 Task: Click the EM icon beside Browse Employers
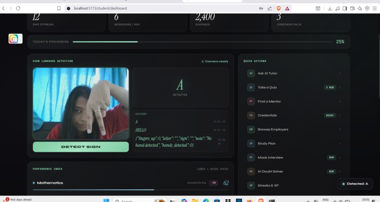pyautogui.click(x=251, y=129)
